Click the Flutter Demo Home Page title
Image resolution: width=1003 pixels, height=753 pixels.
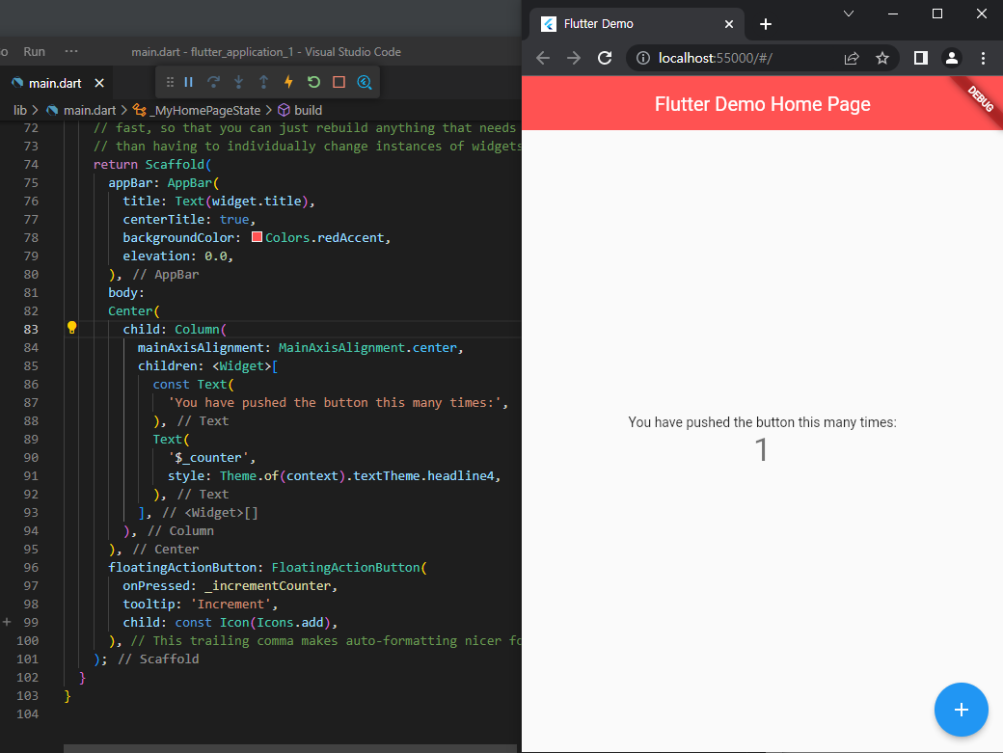763,104
